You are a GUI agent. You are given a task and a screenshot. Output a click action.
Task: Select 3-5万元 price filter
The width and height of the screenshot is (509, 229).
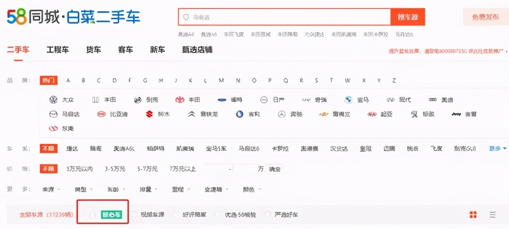click(x=115, y=169)
